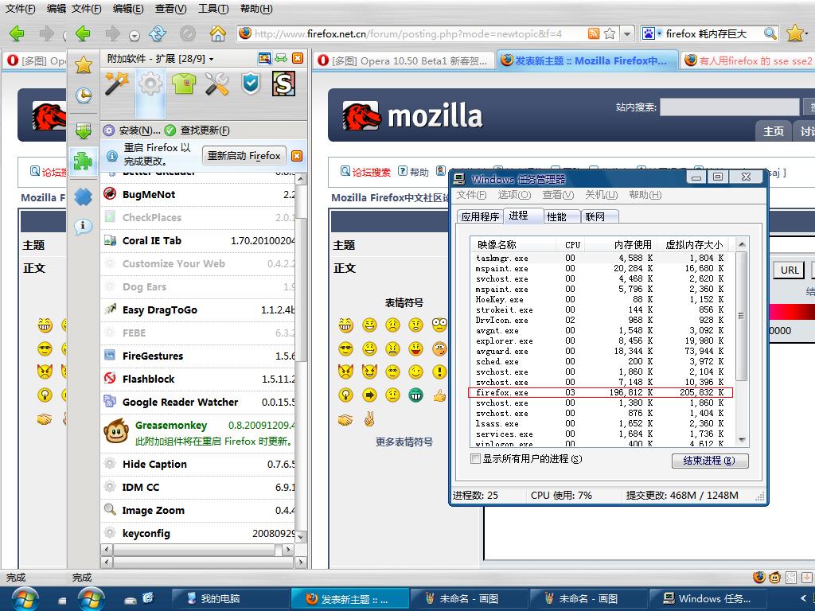Image resolution: width=815 pixels, height=611 pixels.
Task: Click the 安装(N)... button in add-ons panel
Action: [x=133, y=130]
